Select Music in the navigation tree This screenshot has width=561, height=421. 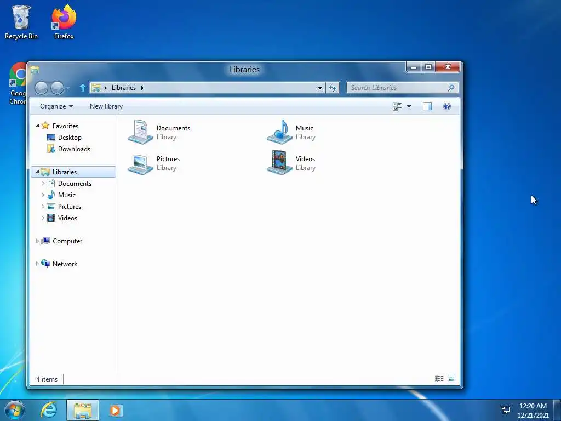[66, 195]
